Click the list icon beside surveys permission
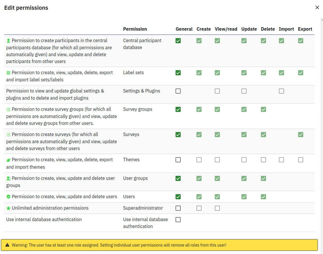Viewport: 323px width, 254px height. pos(8,135)
